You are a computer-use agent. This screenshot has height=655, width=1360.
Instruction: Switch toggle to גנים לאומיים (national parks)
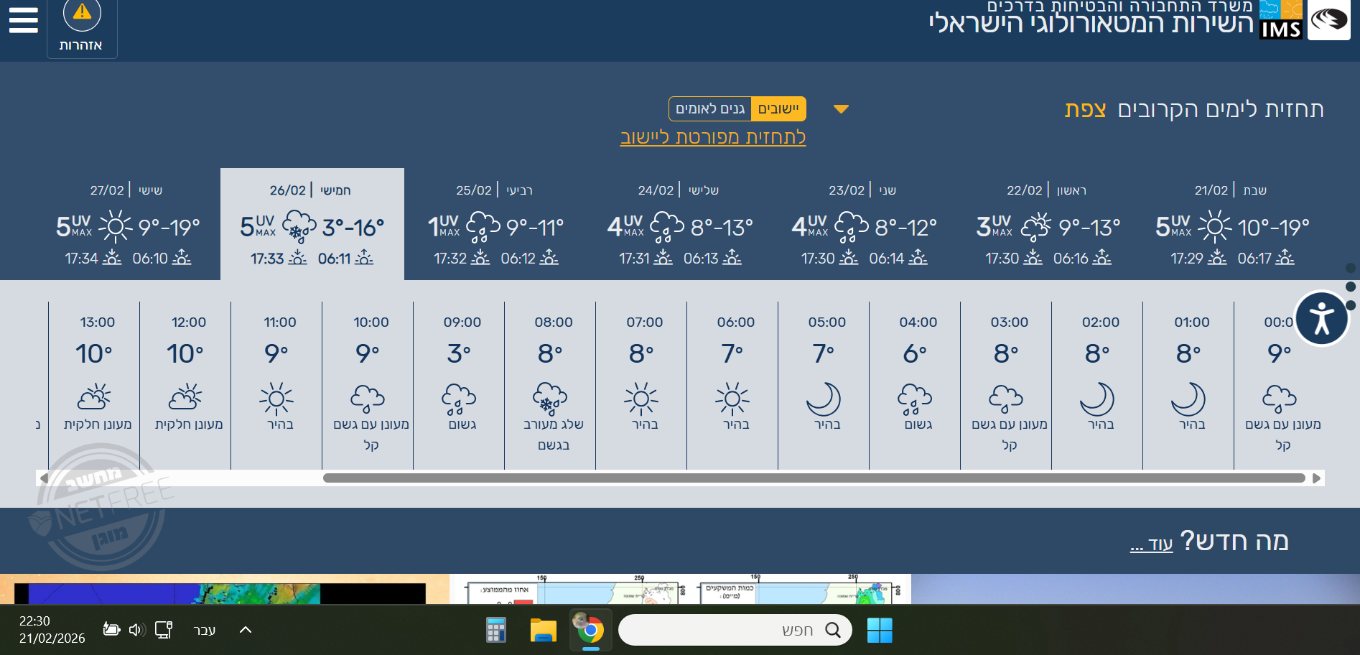pyautogui.click(x=710, y=109)
